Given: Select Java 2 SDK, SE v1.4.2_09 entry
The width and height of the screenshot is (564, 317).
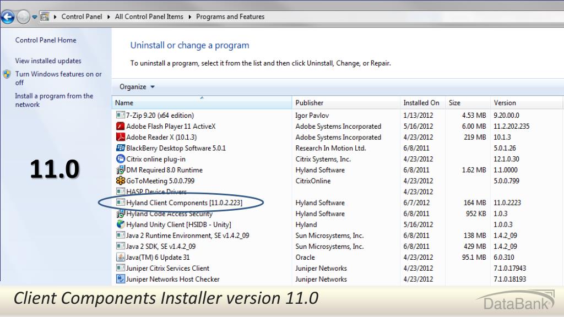Looking at the screenshot, I should [x=161, y=246].
